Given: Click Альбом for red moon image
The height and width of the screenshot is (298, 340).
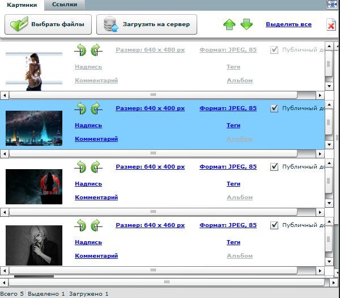Looking at the screenshot, I should pyautogui.click(x=240, y=197).
